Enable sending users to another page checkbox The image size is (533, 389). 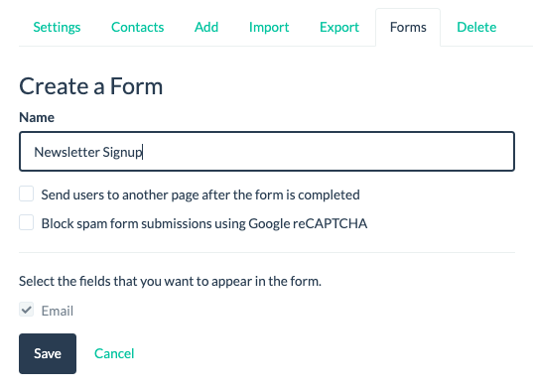26,194
